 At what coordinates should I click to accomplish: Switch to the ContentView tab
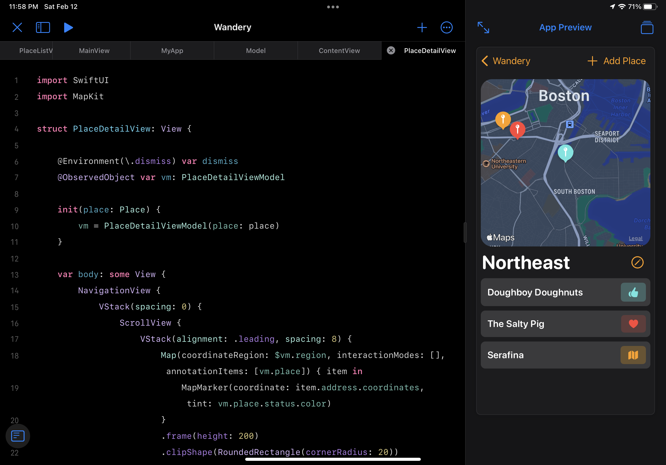[x=339, y=50]
